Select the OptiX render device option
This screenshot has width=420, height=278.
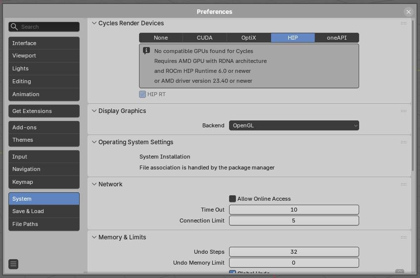coord(249,38)
